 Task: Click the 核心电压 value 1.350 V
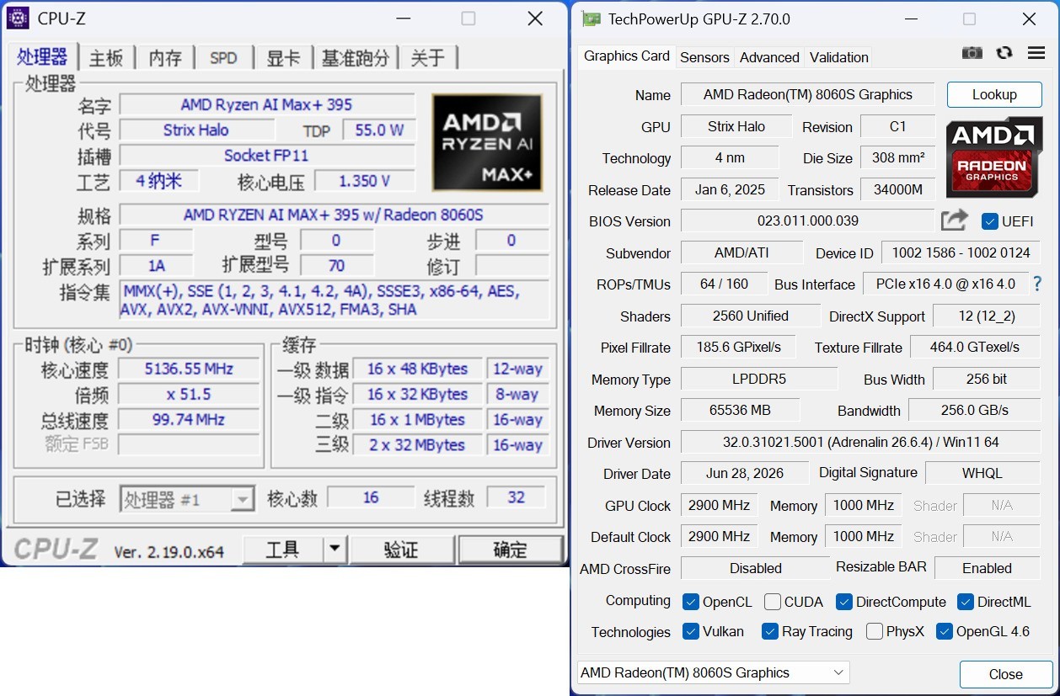click(365, 181)
